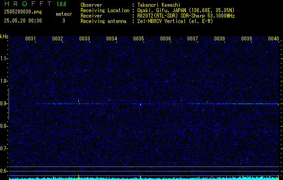
Task: Select the 2el-HB9CV Vertical antenna text
Action: (175, 21)
